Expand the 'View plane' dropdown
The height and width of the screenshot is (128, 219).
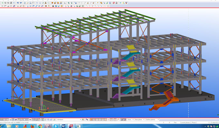pyautogui.click(x=139, y=119)
